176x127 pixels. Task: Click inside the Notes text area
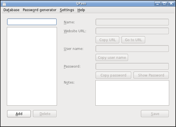click(132, 93)
